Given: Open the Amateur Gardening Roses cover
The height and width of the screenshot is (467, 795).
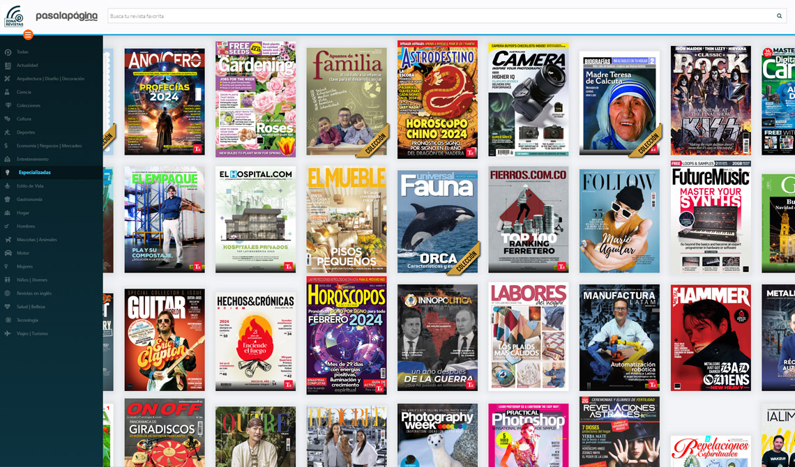Looking at the screenshot, I should [x=255, y=99].
